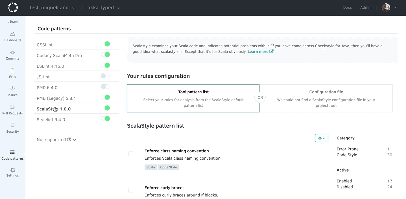
Task: Switch off the Stylelint 9.4.0 toggle
Action: [105, 119]
